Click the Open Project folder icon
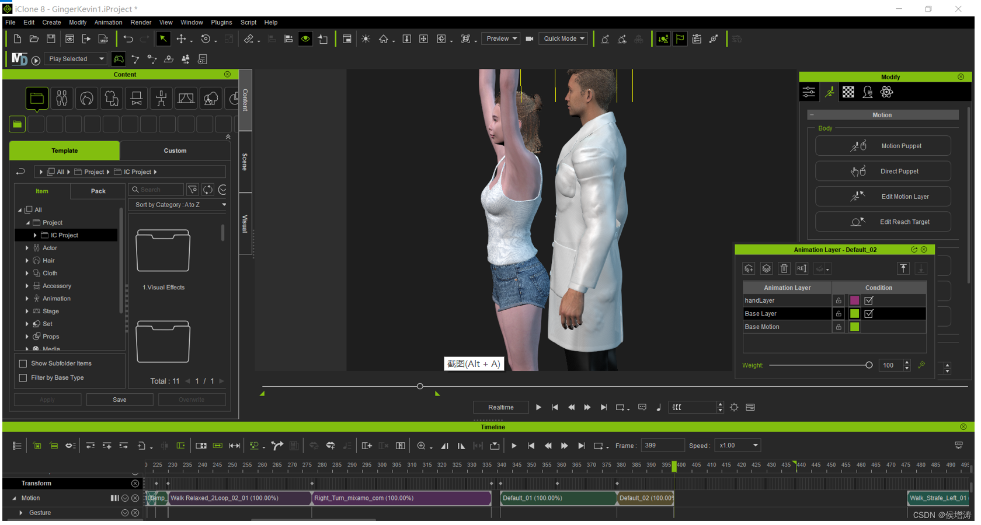Viewport: 981px width, 525px height. (34, 39)
